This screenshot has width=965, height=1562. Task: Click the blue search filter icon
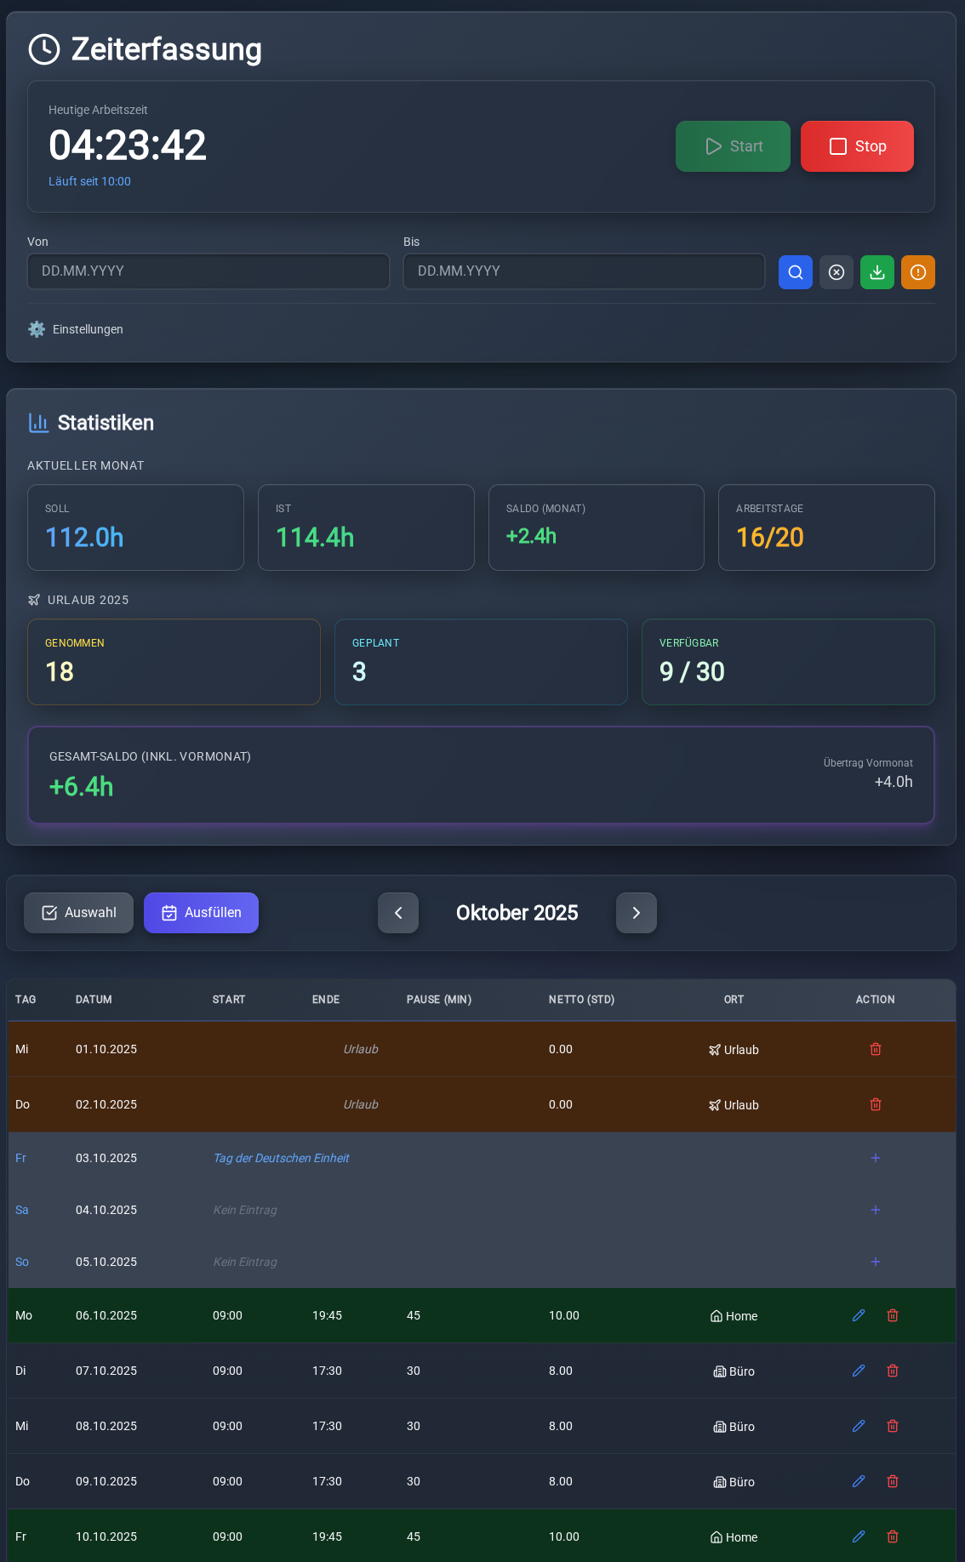[x=795, y=272]
